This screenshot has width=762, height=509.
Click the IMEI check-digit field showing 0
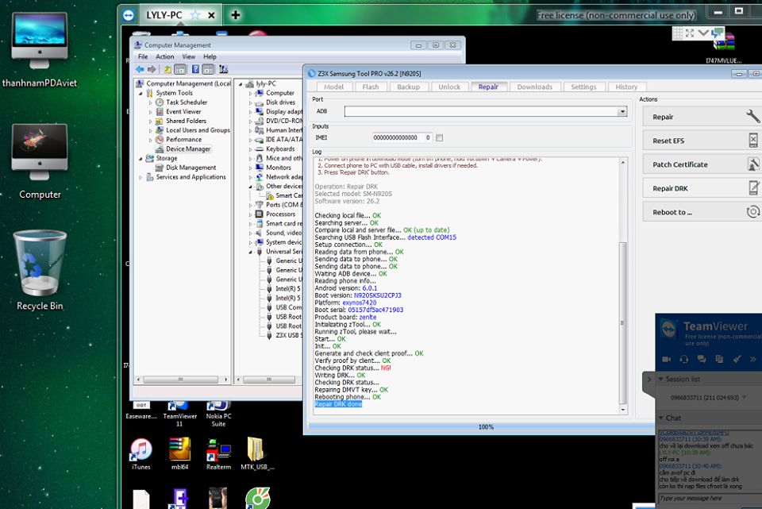tap(427, 137)
